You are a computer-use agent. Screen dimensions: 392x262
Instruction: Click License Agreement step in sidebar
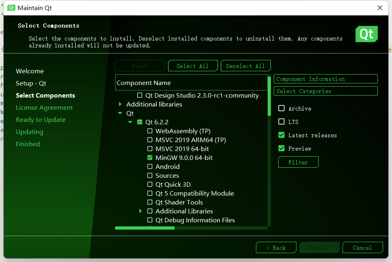coord(44,107)
